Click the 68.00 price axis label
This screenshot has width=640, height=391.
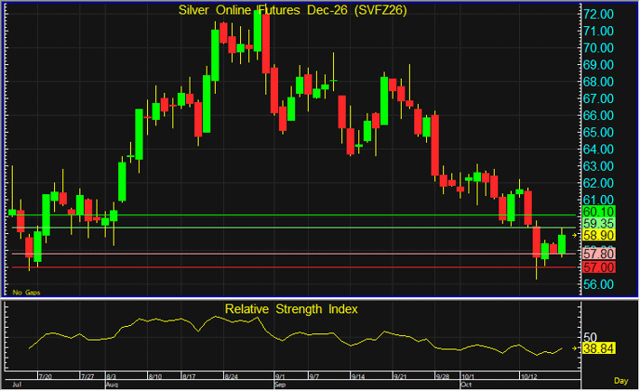[598, 82]
